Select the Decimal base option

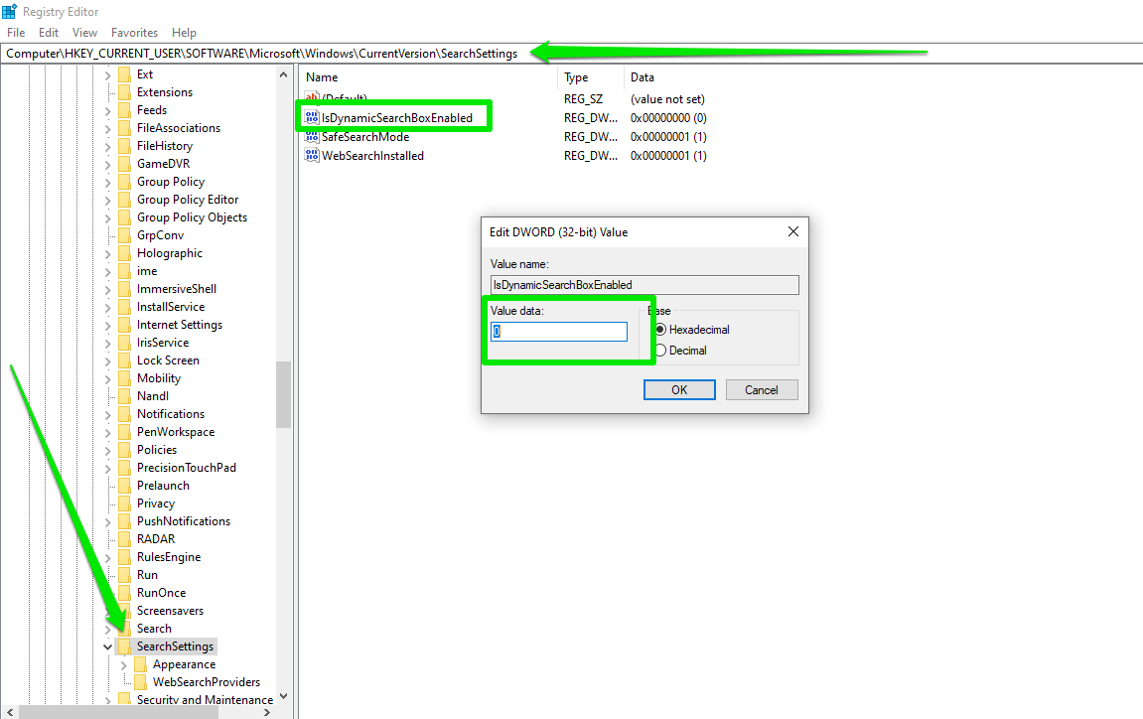coord(660,351)
